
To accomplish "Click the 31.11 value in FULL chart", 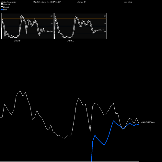I will click(x=101, y=30).
